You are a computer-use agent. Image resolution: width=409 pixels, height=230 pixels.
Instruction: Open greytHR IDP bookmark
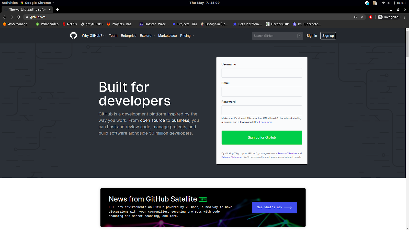[92, 24]
